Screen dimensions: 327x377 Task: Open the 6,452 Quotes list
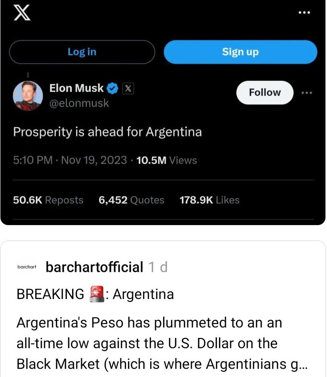[x=131, y=200]
